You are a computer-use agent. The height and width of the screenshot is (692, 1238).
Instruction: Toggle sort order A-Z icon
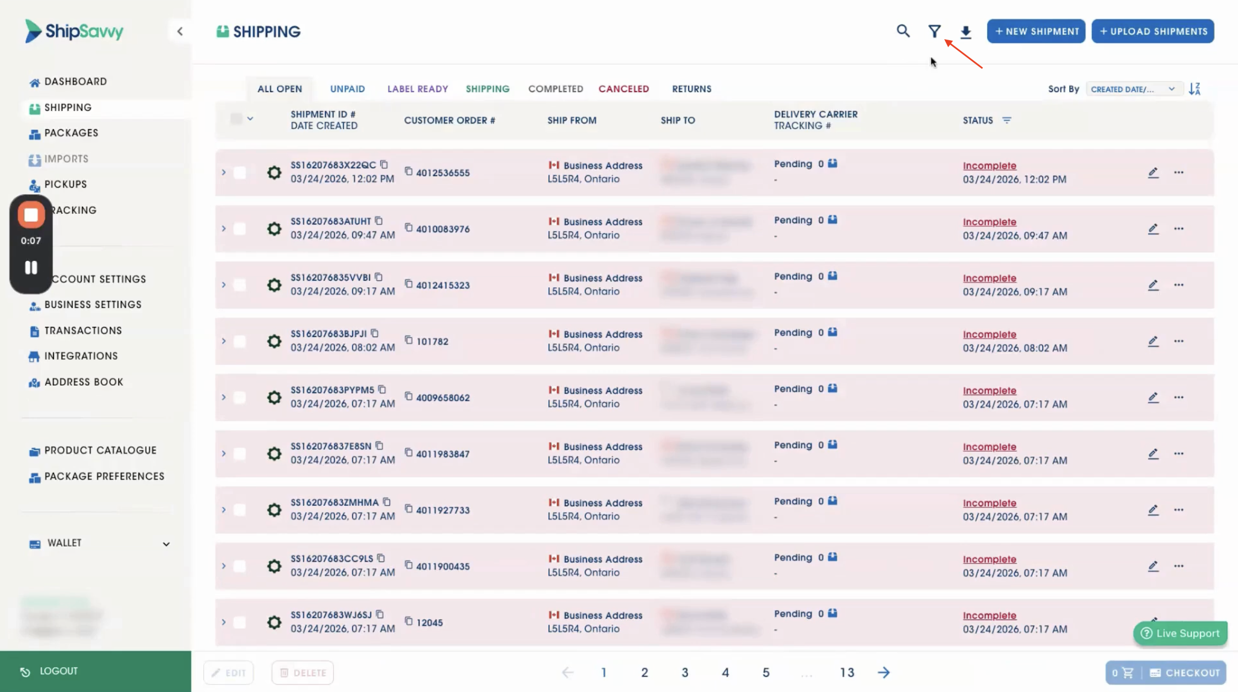1195,89
